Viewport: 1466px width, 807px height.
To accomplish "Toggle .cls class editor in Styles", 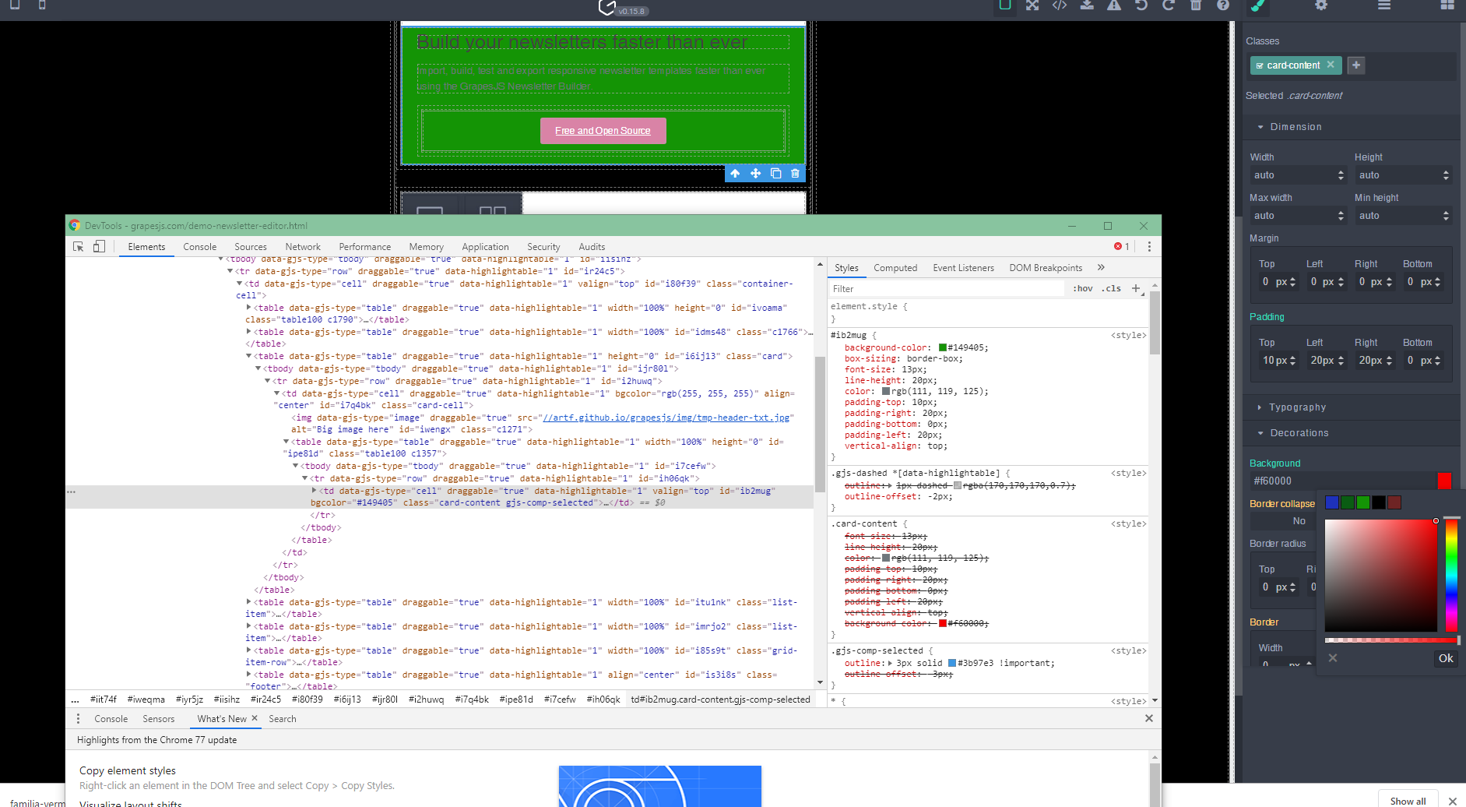I will tap(1112, 288).
